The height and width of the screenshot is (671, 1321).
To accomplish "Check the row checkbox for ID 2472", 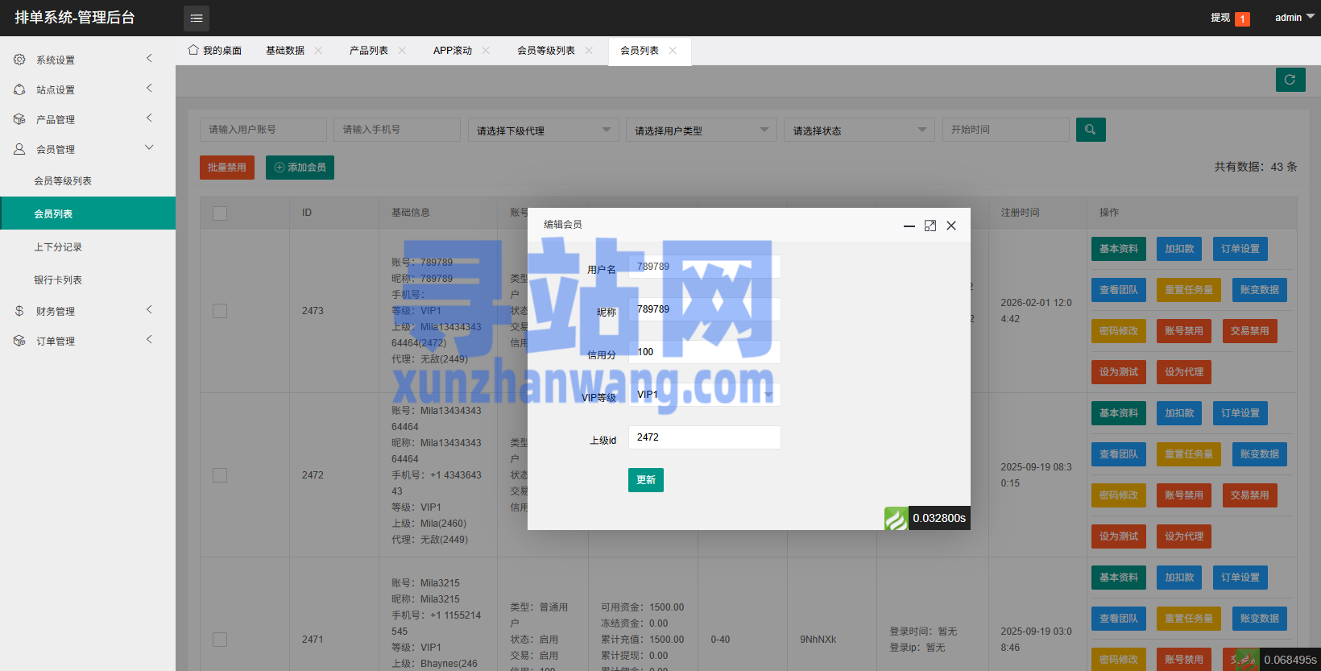I will pos(220,475).
